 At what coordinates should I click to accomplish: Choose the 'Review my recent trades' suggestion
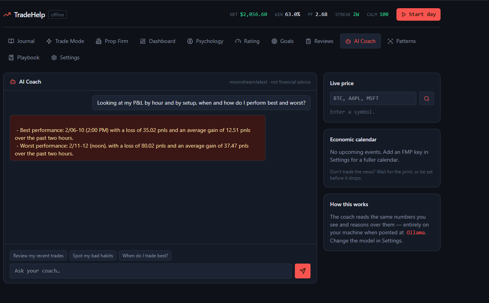[x=38, y=256]
